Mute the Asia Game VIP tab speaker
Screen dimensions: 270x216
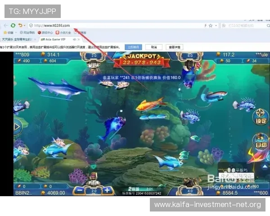pos(74,40)
